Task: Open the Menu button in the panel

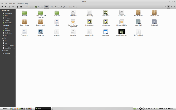Action: pyautogui.click(x=4, y=109)
